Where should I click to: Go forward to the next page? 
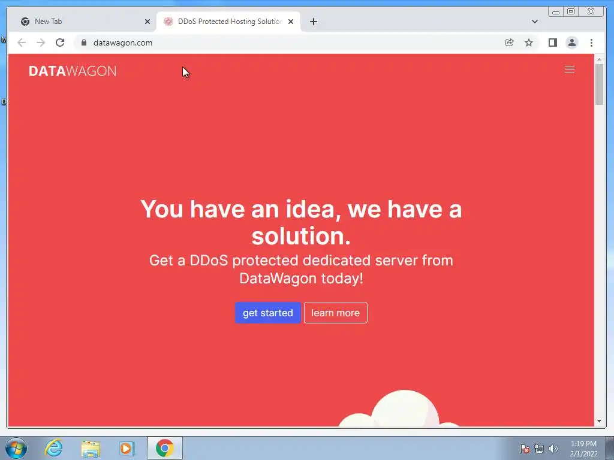[x=41, y=43]
